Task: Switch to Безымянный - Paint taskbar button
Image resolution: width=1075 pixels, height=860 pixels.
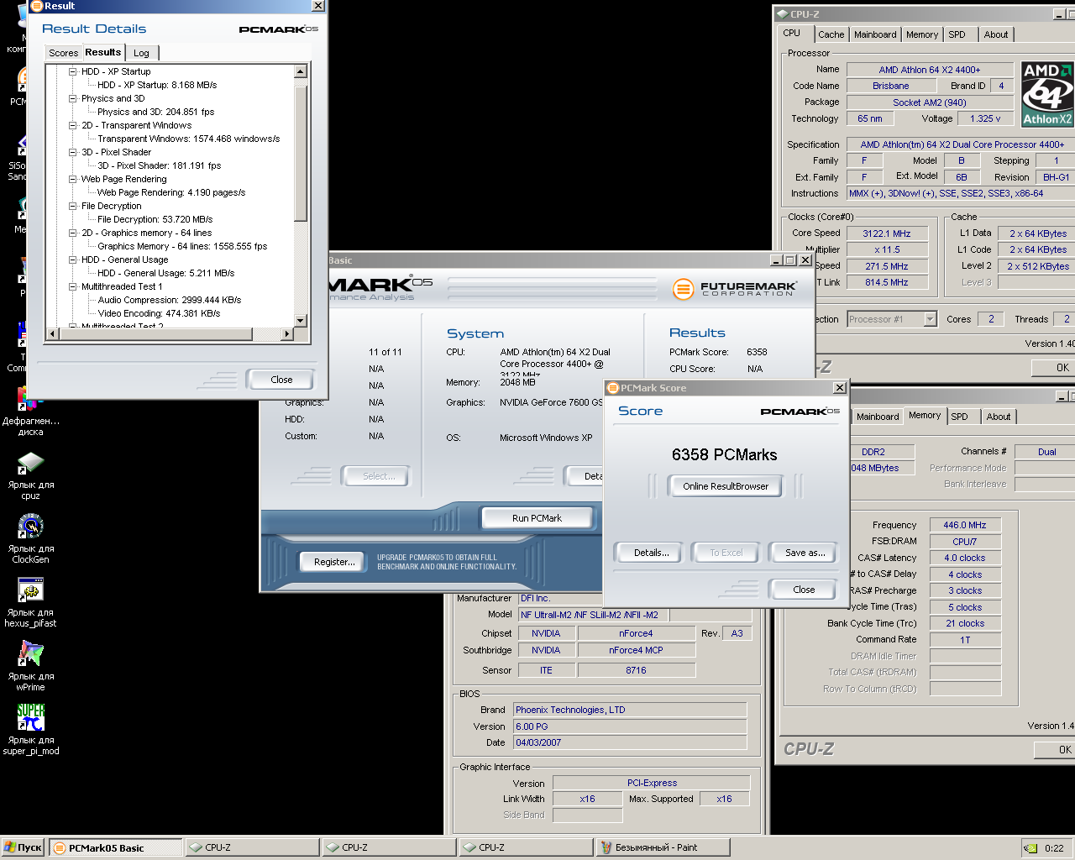Action: tap(663, 848)
